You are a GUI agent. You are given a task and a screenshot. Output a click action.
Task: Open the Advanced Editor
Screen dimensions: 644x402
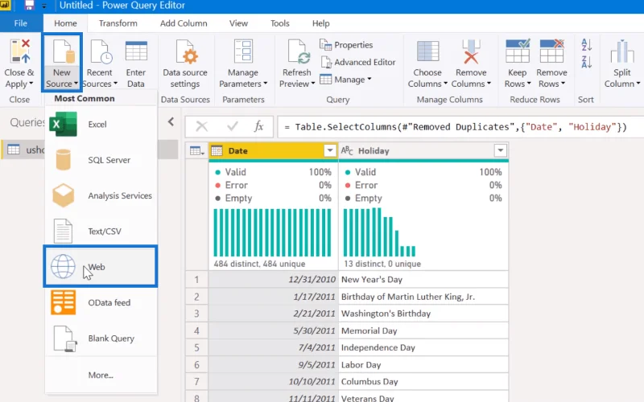pyautogui.click(x=357, y=63)
